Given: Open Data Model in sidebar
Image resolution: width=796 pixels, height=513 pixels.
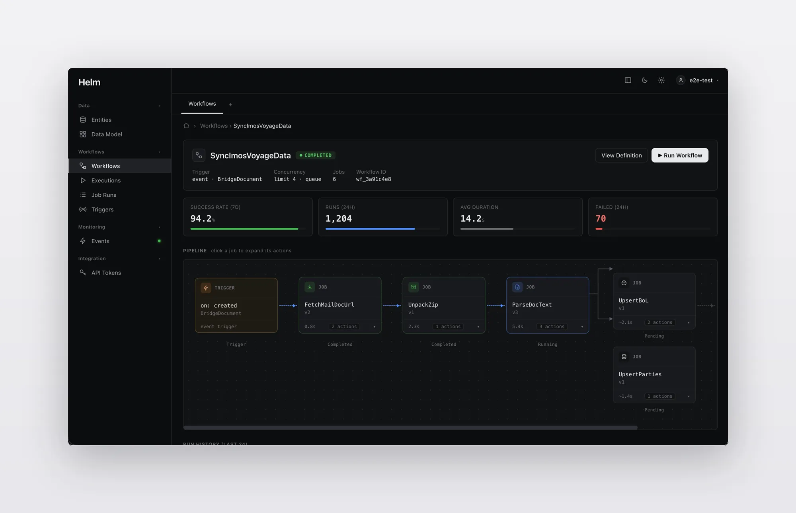Looking at the screenshot, I should pyautogui.click(x=120, y=134).
